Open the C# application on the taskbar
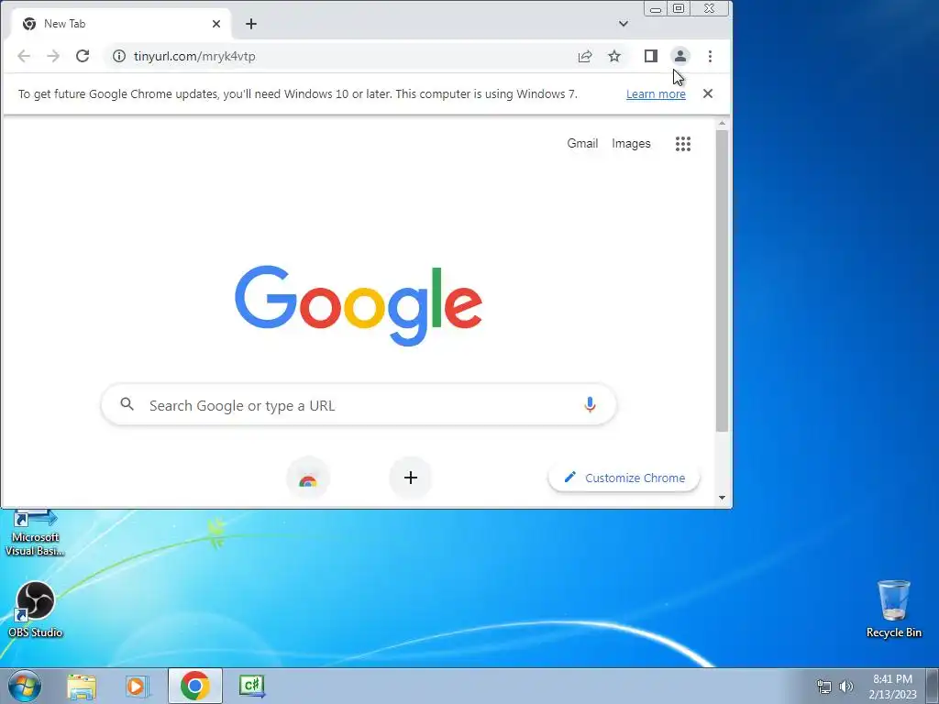The width and height of the screenshot is (939, 704). (x=251, y=686)
